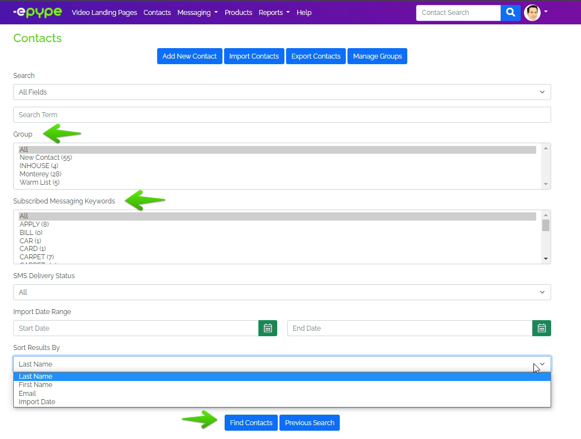
Task: Open Video Landing Pages
Action: pyautogui.click(x=104, y=13)
